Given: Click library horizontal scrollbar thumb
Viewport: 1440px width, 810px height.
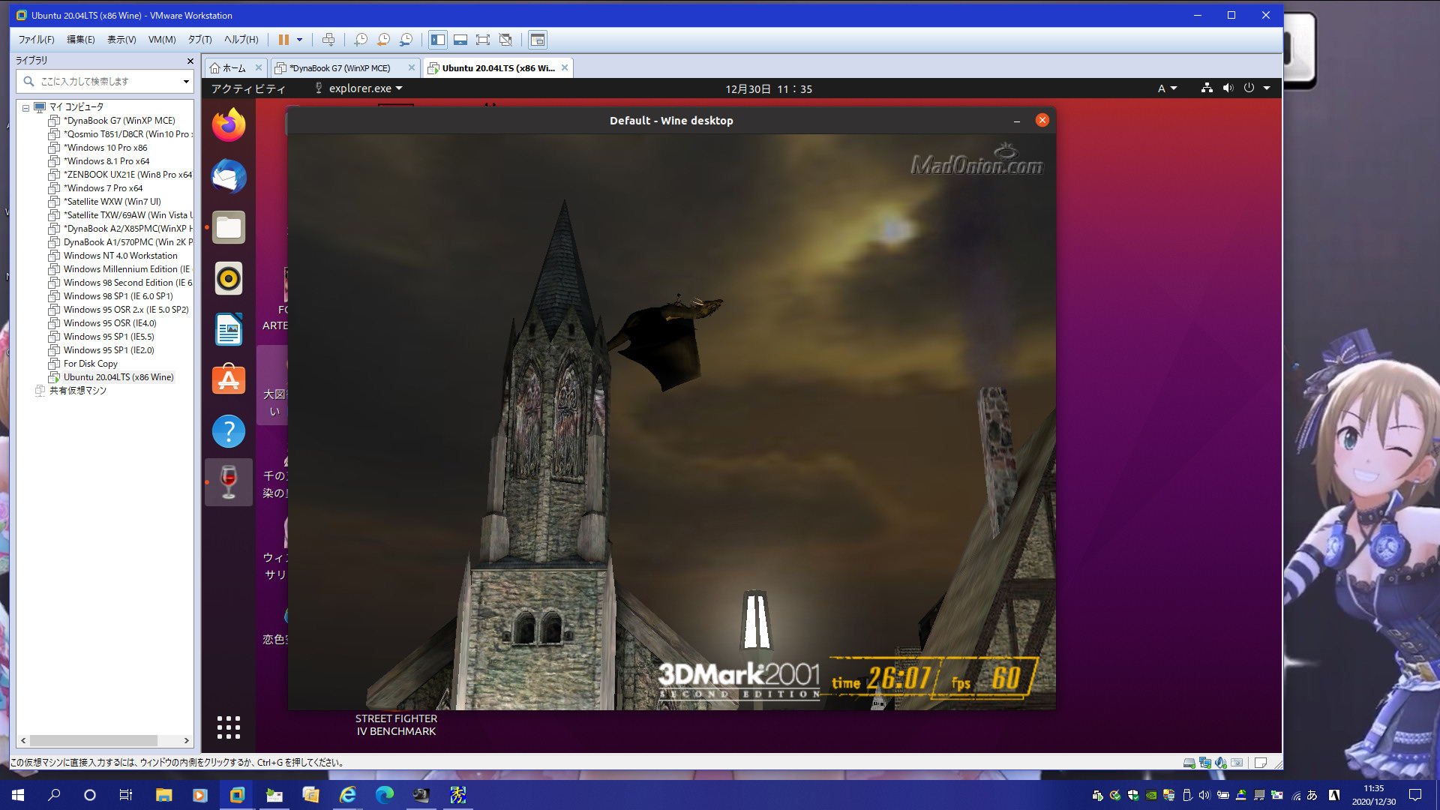Looking at the screenshot, I should 94,740.
